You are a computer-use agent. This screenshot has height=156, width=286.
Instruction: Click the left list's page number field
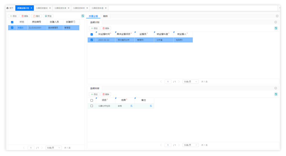tap(31, 148)
